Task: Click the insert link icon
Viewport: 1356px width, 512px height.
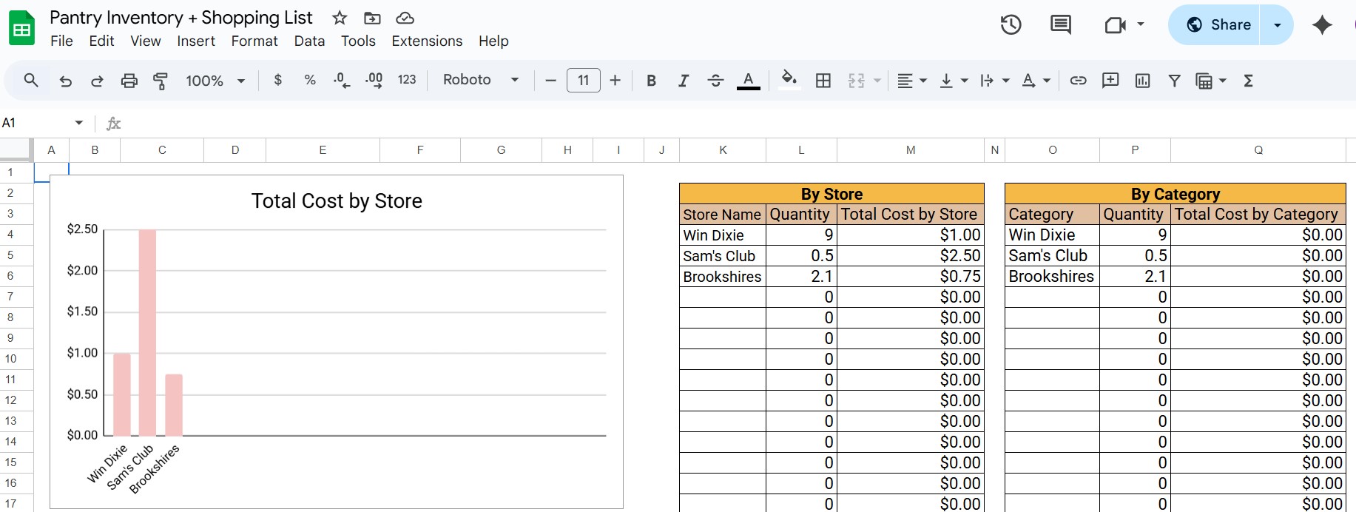Action: [1078, 81]
